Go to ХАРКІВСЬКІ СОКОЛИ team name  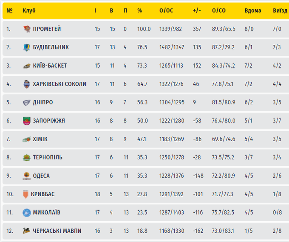(59, 84)
